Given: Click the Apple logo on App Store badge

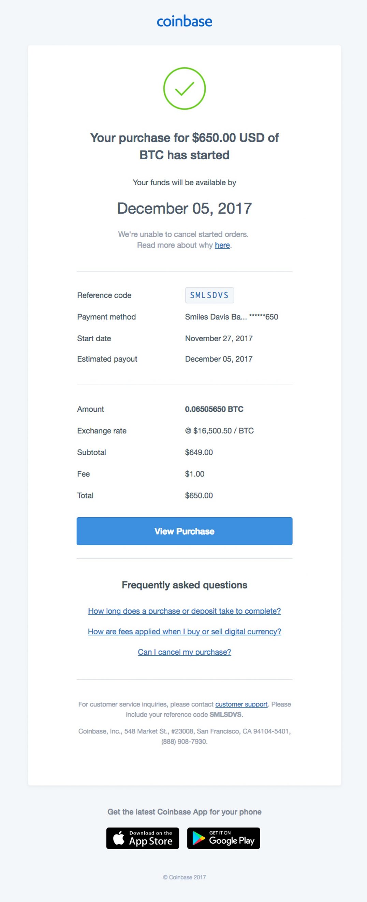Looking at the screenshot, I should (x=120, y=838).
